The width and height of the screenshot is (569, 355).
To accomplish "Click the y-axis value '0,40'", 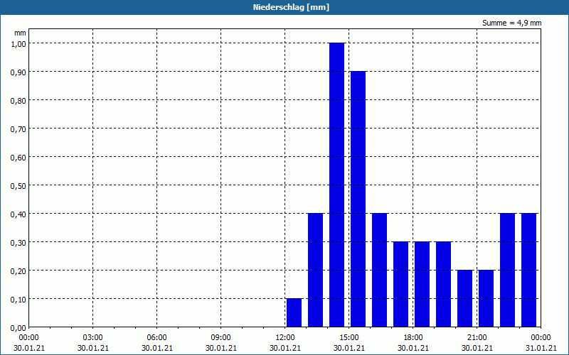I will pyautogui.click(x=18, y=214).
